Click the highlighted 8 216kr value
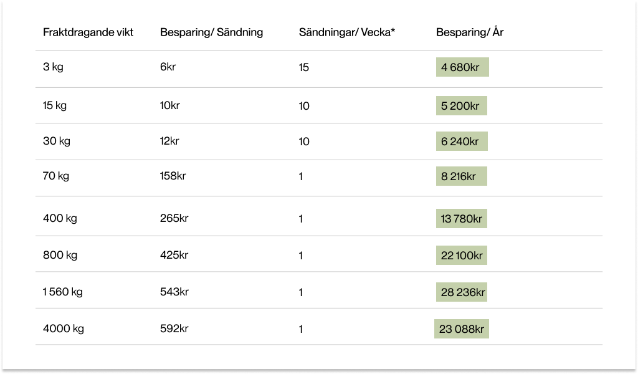638x374 pixels. (462, 176)
